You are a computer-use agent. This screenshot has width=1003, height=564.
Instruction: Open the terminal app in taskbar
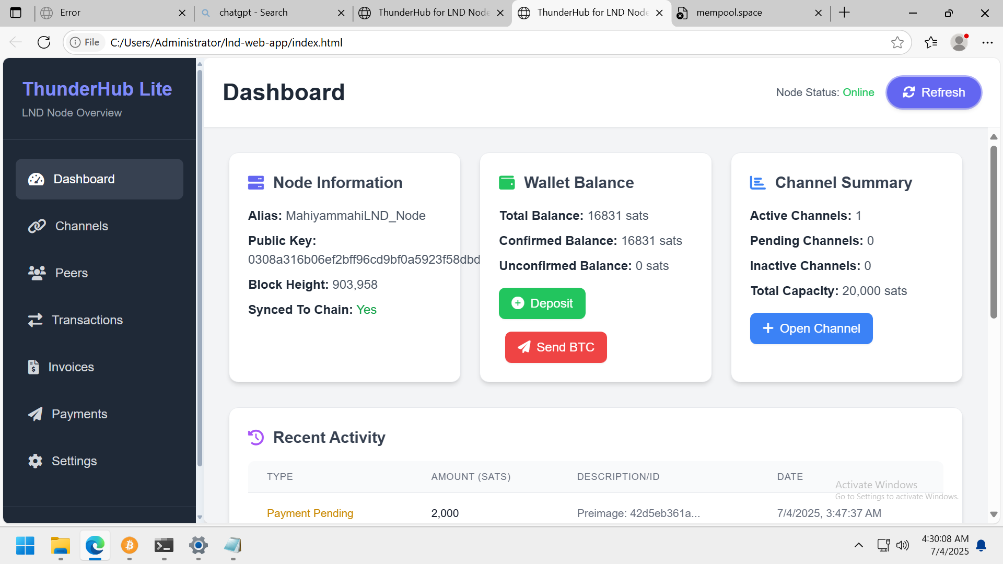(164, 546)
